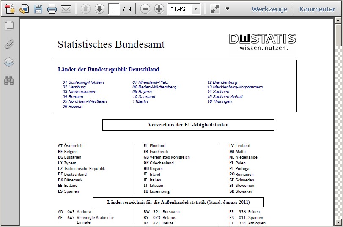Click '02 Hamburg' entry
343x227 pixels.
coord(74,87)
